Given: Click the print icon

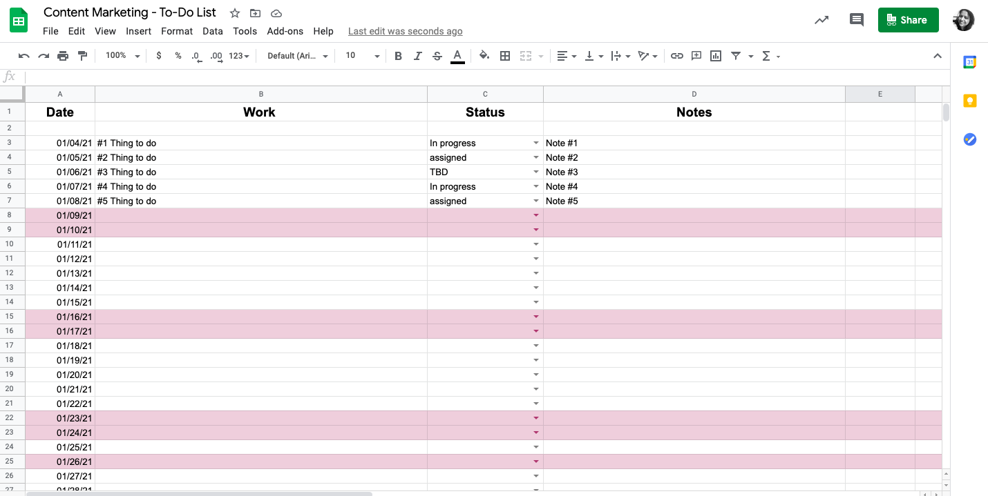Looking at the screenshot, I should 63,56.
